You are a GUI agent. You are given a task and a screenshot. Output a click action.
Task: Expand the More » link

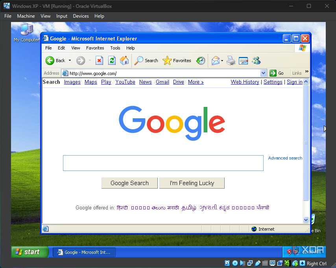point(196,82)
